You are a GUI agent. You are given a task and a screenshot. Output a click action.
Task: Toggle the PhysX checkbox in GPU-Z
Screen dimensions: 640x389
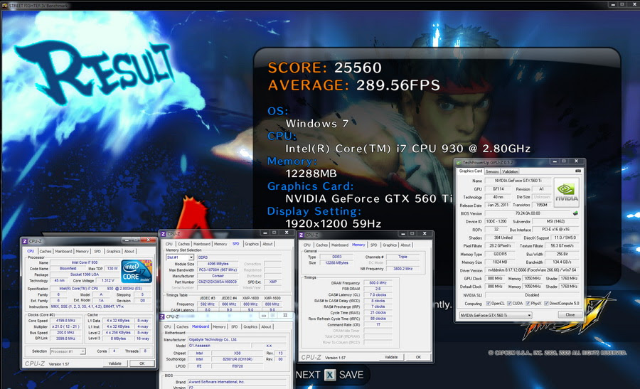click(x=528, y=303)
